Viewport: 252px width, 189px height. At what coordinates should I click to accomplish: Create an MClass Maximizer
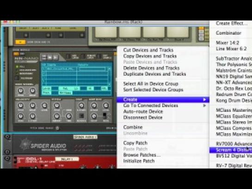pyautogui.click(x=234, y=134)
